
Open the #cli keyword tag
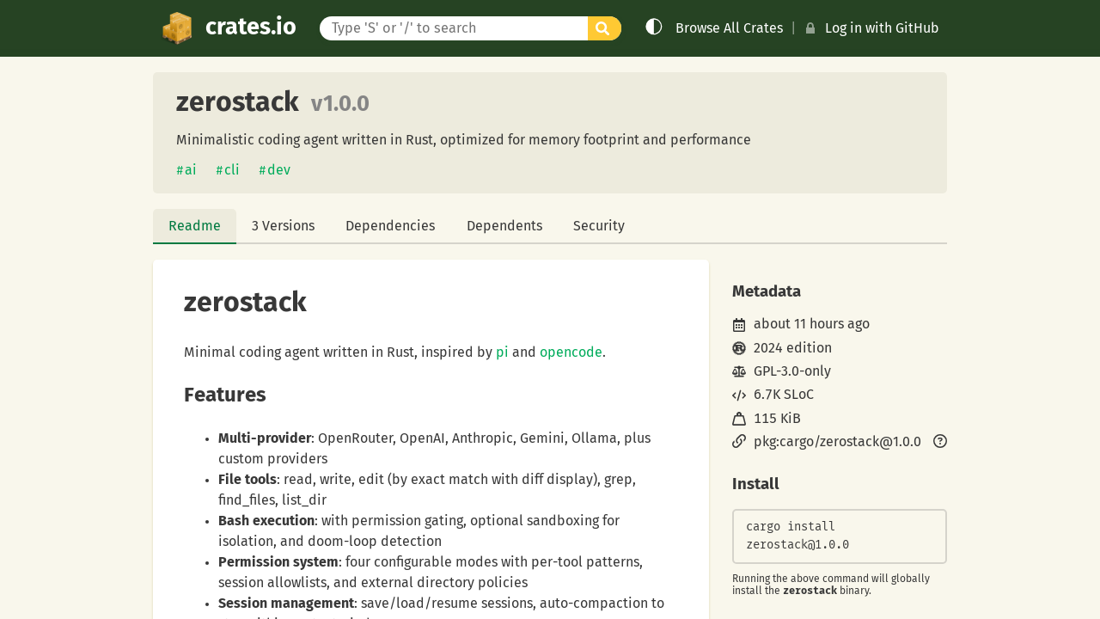(x=228, y=170)
